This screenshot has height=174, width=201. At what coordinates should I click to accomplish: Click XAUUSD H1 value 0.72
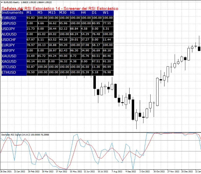pos(74,56)
